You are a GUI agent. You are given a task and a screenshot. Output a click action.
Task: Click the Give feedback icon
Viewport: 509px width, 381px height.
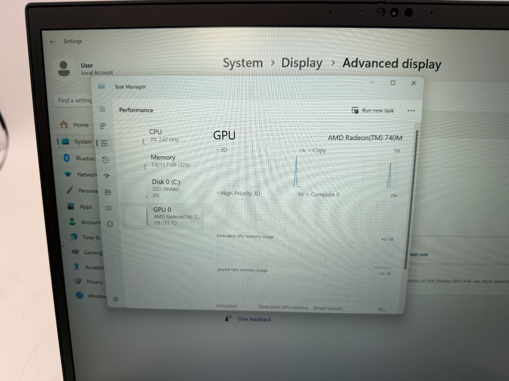click(x=228, y=318)
